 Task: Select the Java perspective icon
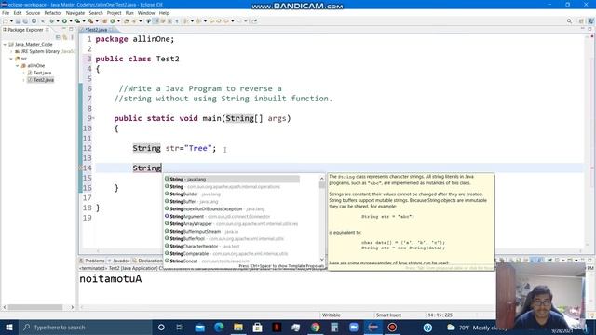590,21
